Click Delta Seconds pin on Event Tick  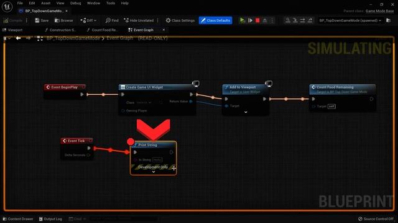(88, 155)
